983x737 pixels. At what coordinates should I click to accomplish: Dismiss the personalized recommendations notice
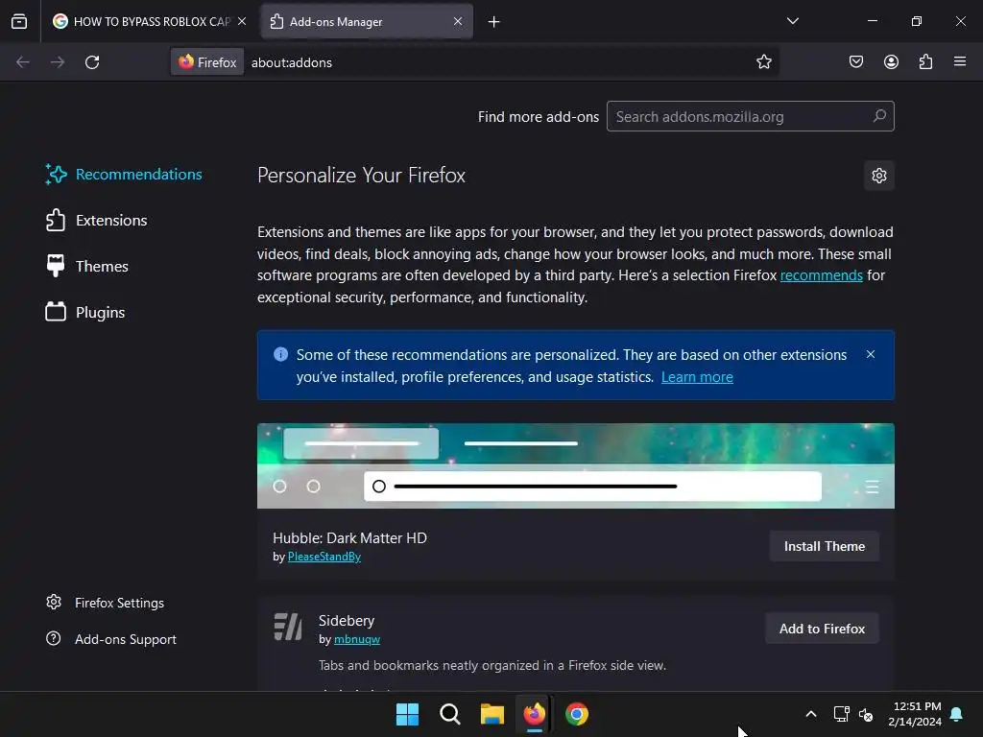coord(870,355)
